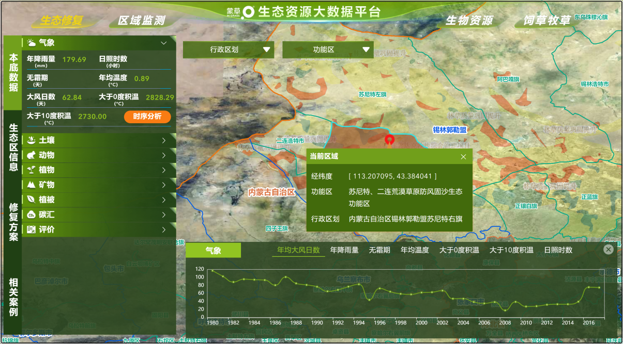Open the 生物资源 top menu

[469, 21]
